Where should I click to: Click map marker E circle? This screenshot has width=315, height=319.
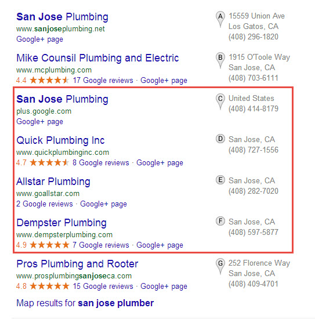click(220, 180)
